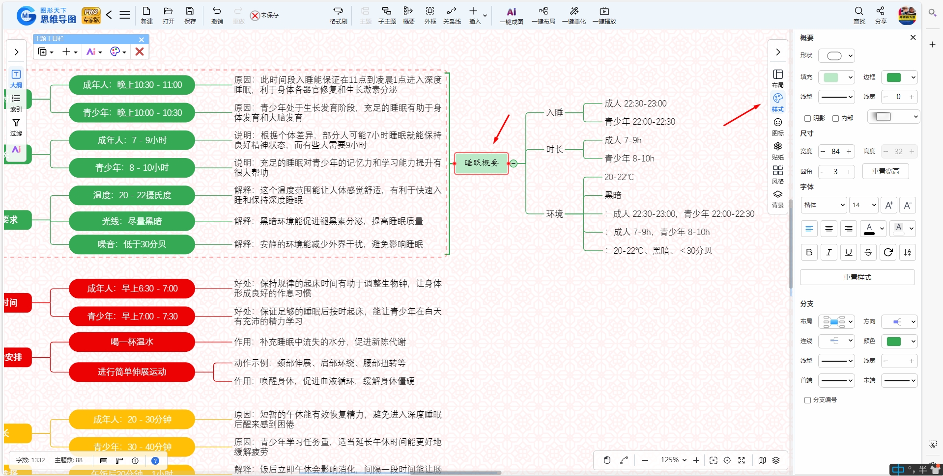Set text alignment to right
The image size is (943, 476).
849,229
